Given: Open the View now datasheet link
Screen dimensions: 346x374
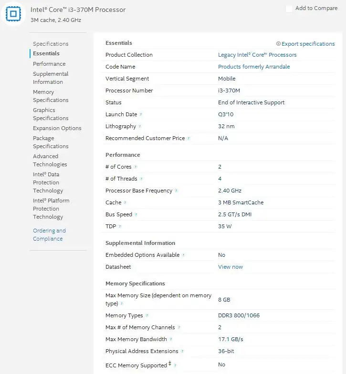Looking at the screenshot, I should [231, 267].
